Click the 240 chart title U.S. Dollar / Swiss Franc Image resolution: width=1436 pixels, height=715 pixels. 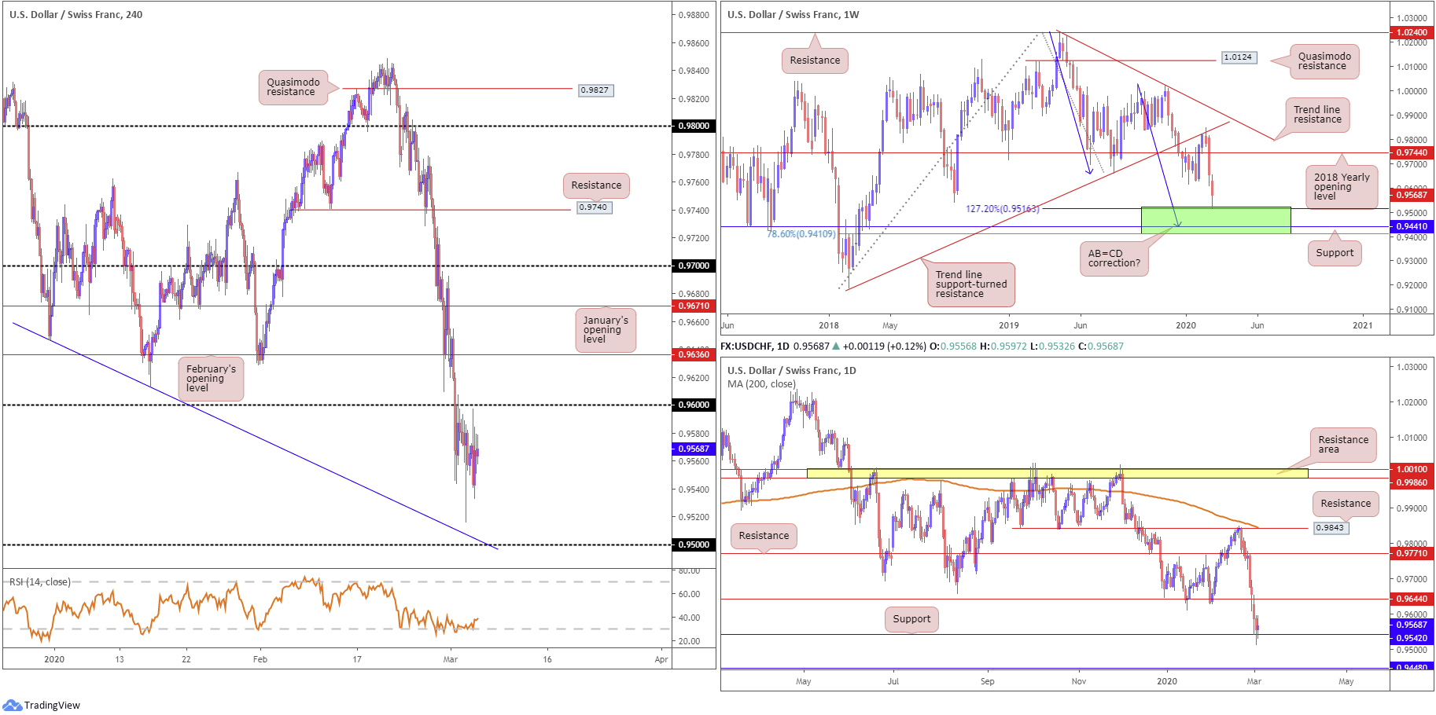point(76,14)
